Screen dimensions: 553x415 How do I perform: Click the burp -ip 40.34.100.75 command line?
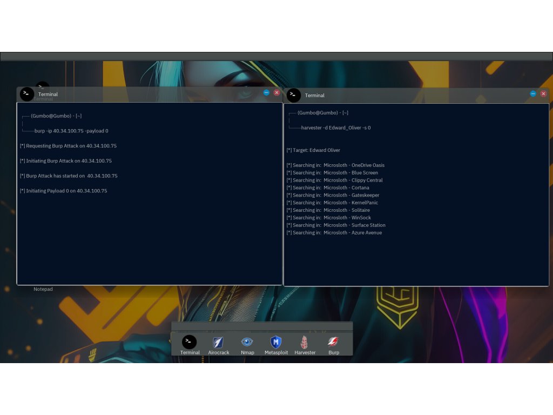tap(71, 131)
